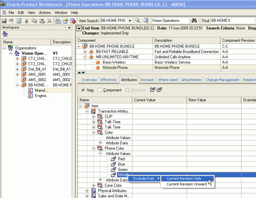
Task: Open the Edit menu
Action: [x=21, y=13]
